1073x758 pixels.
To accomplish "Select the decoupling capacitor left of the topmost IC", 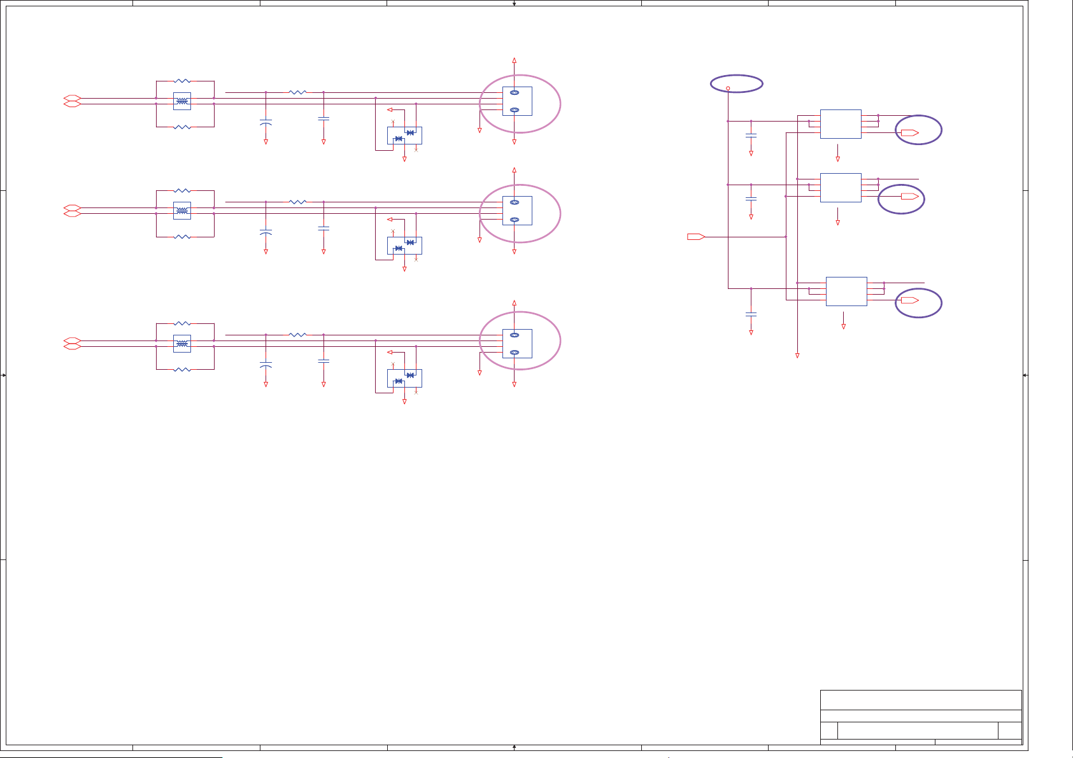I will [x=751, y=136].
